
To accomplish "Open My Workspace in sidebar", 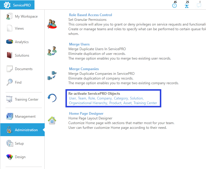I will point(26,16).
